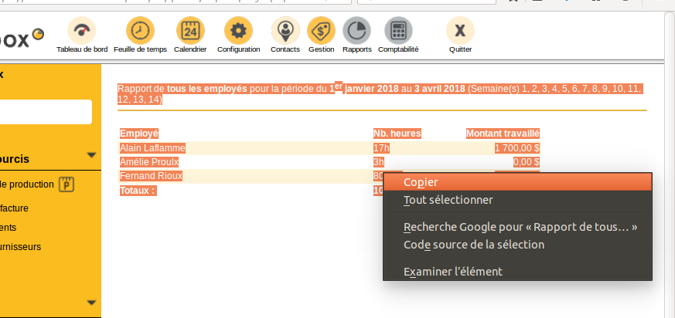Screen dimensions: 675x318
Task: Collapse the Raccourcis section arrow
Action: 92,155
